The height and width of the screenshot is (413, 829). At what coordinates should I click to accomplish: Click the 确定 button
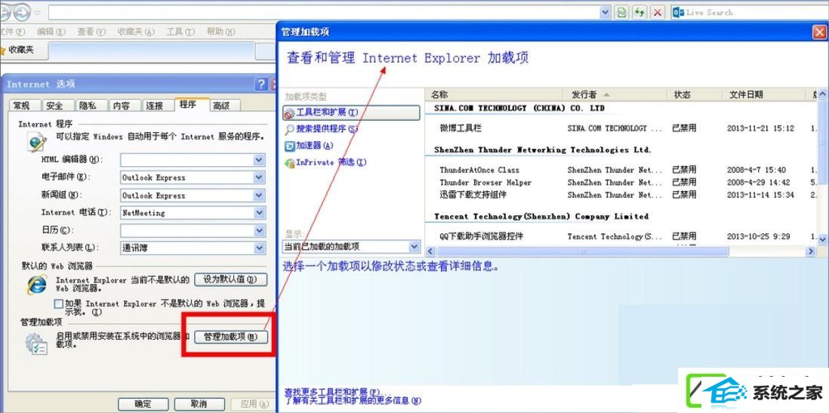click(x=143, y=405)
